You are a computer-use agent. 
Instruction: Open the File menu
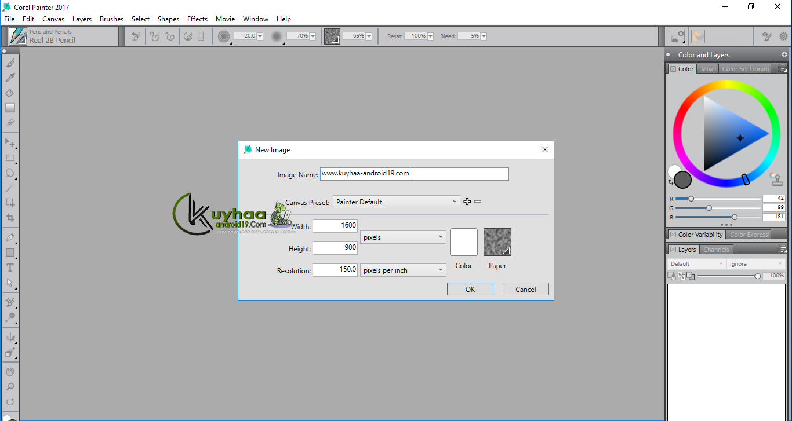[9, 19]
